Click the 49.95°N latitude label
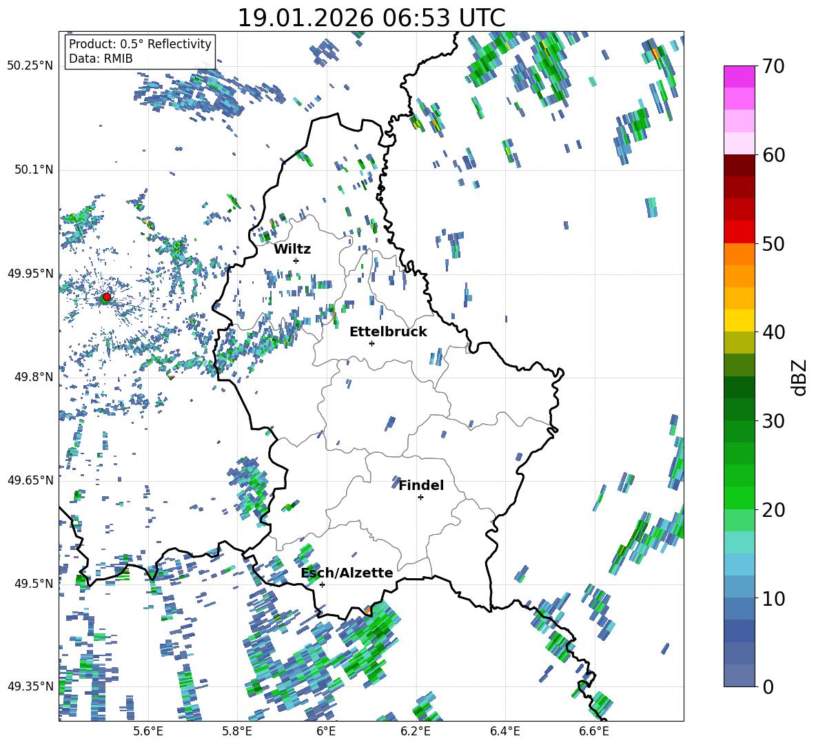This screenshot has width=816, height=745. [30, 274]
